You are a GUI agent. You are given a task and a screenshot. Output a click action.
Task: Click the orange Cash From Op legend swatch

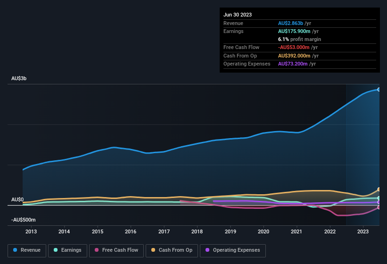153,250
